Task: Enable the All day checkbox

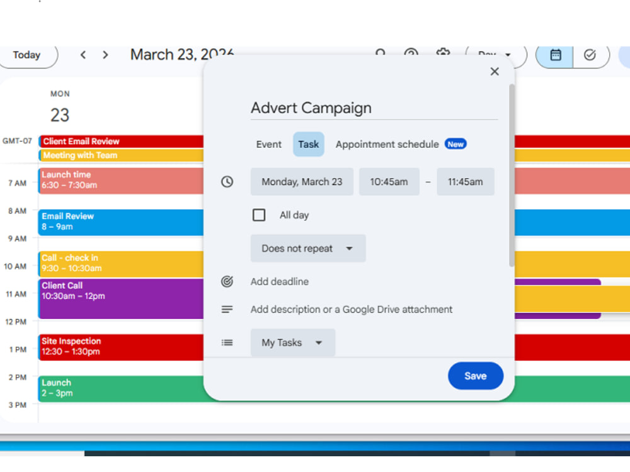Action: coord(259,215)
